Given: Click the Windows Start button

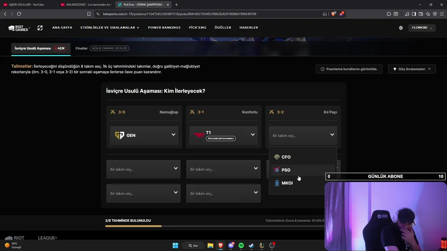Looking at the screenshot, I should 175,245.
